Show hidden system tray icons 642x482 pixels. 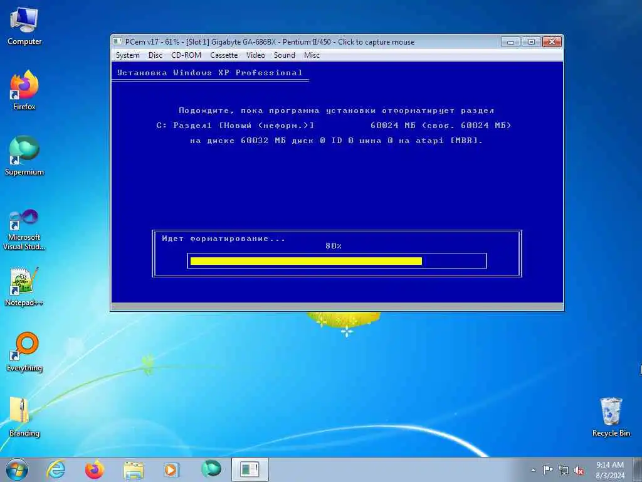pyautogui.click(x=533, y=471)
